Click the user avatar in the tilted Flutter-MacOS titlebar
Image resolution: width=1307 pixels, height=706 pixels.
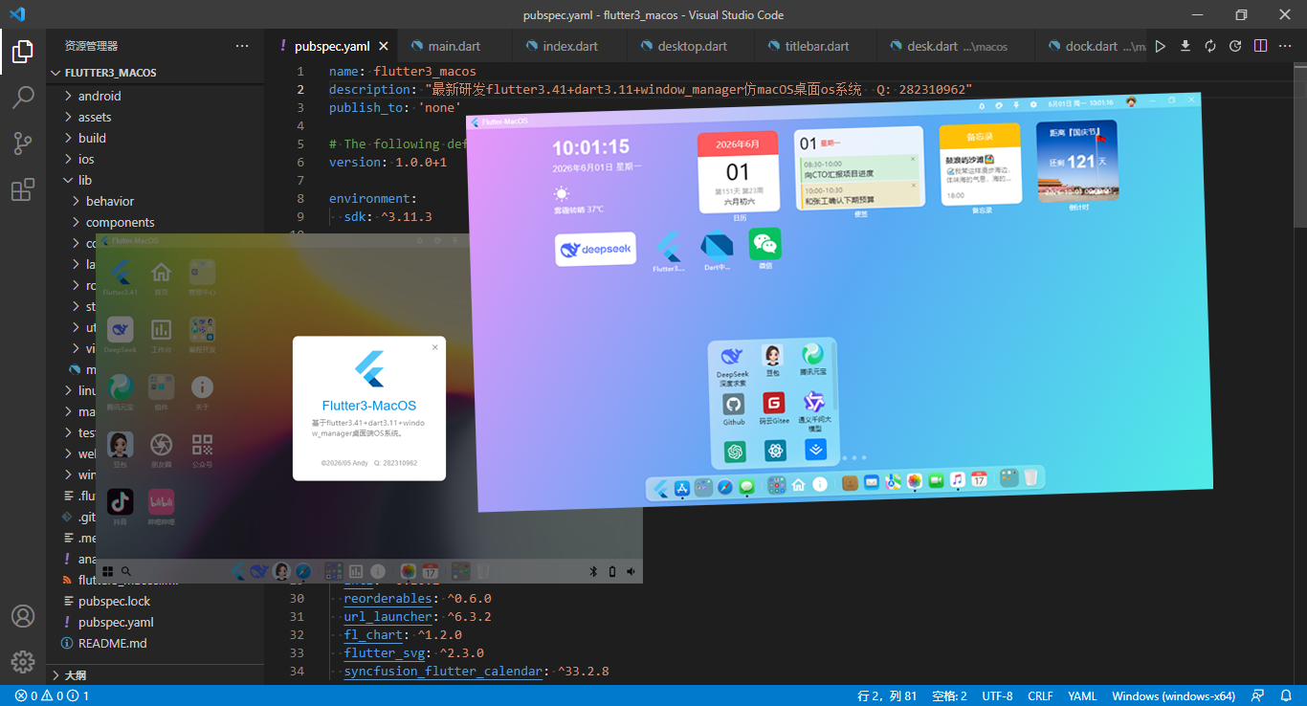[1131, 101]
